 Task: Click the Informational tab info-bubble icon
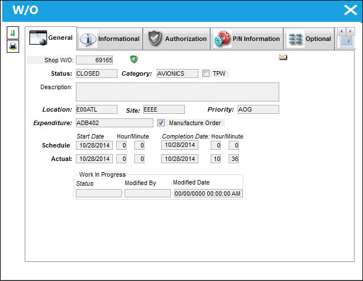point(88,39)
